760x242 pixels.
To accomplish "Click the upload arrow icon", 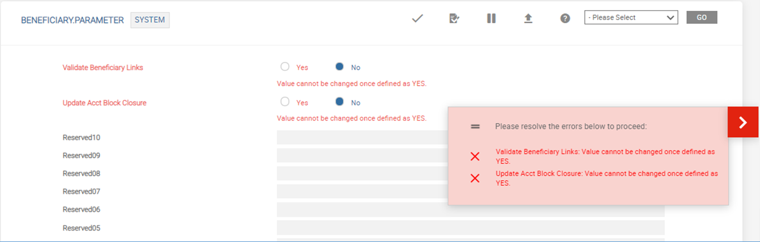I will click(528, 18).
